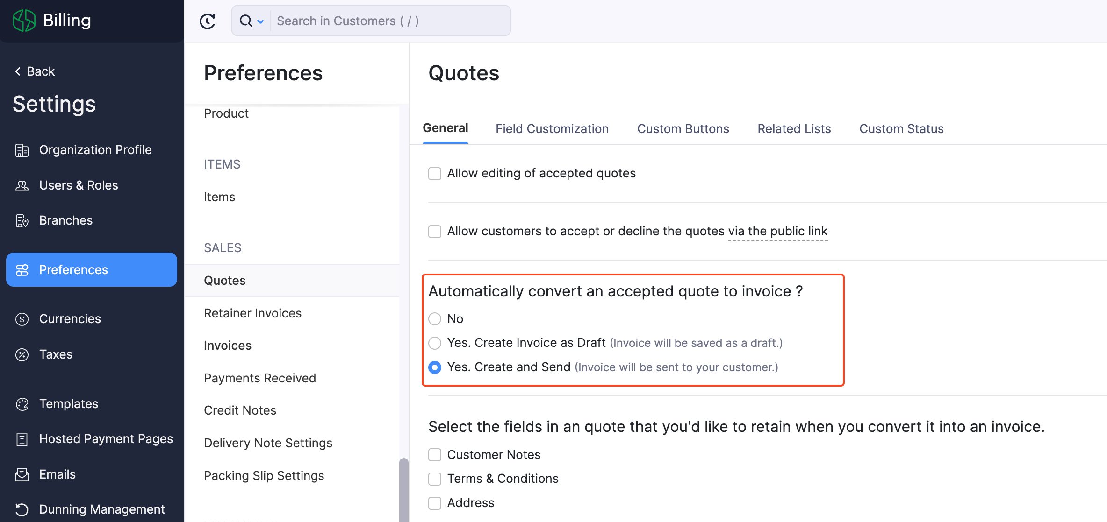Switch to the Field Customization tab
The image size is (1107, 522).
[552, 128]
